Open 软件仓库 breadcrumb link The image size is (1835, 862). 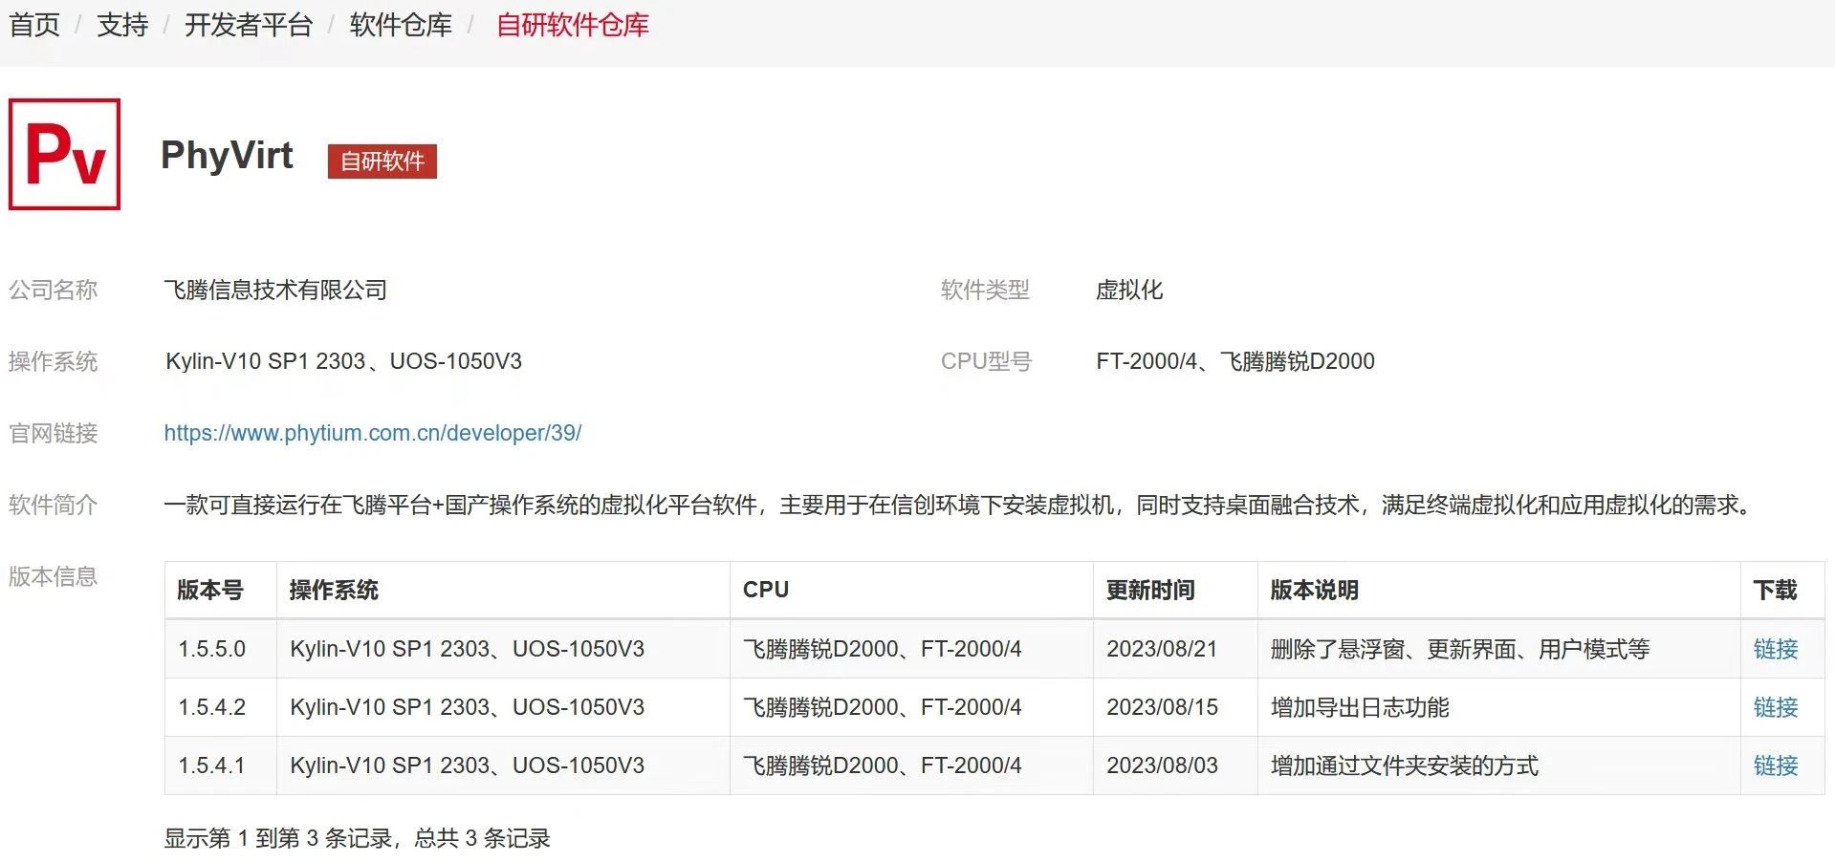click(401, 25)
